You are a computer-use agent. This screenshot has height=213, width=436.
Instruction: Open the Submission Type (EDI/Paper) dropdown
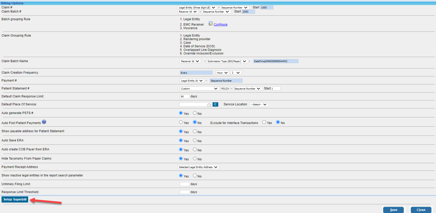pos(227,61)
